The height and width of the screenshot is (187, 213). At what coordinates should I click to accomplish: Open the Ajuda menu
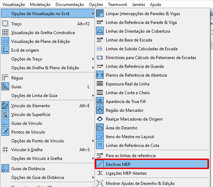(155, 5)
